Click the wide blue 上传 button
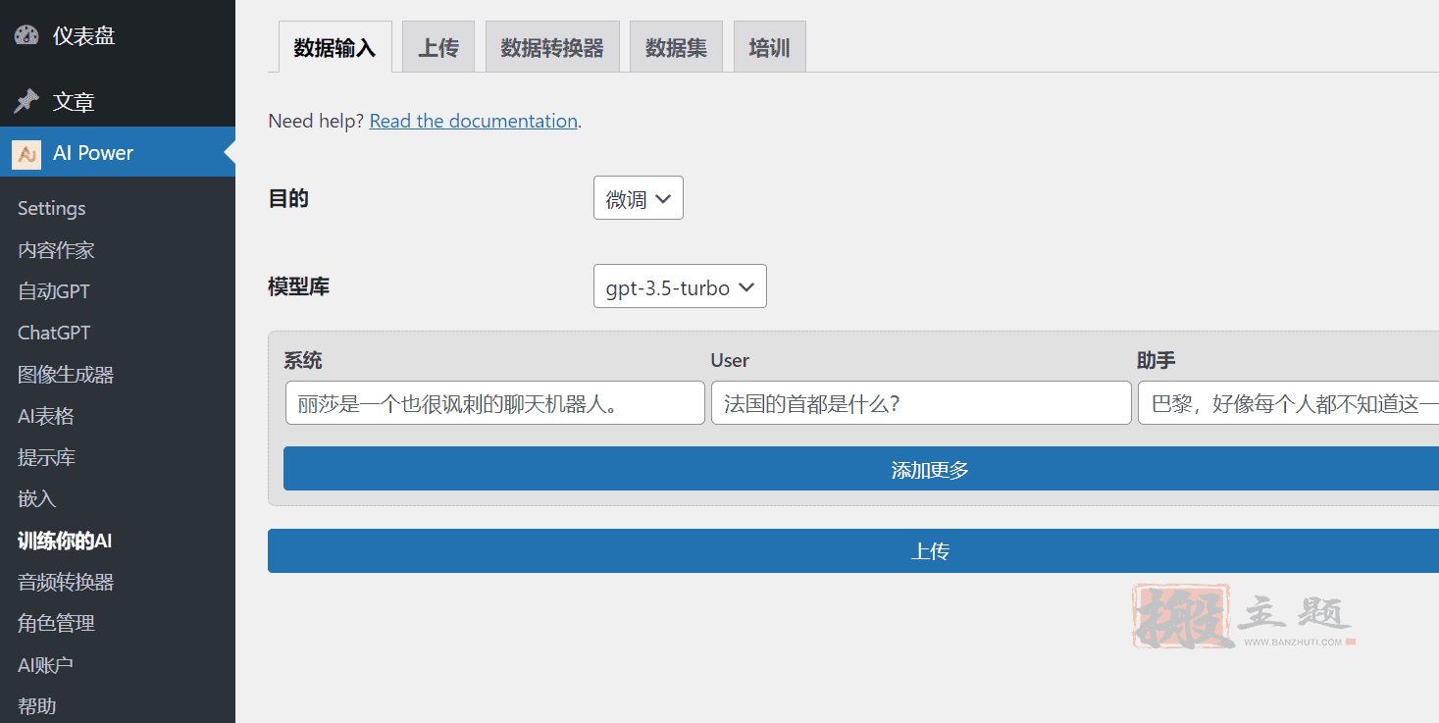Viewport: 1439px width, 723px height. click(x=853, y=551)
